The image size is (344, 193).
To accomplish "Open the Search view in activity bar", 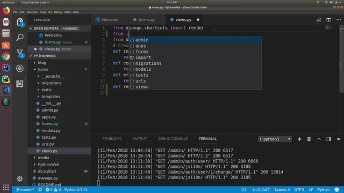I will coord(20,38).
